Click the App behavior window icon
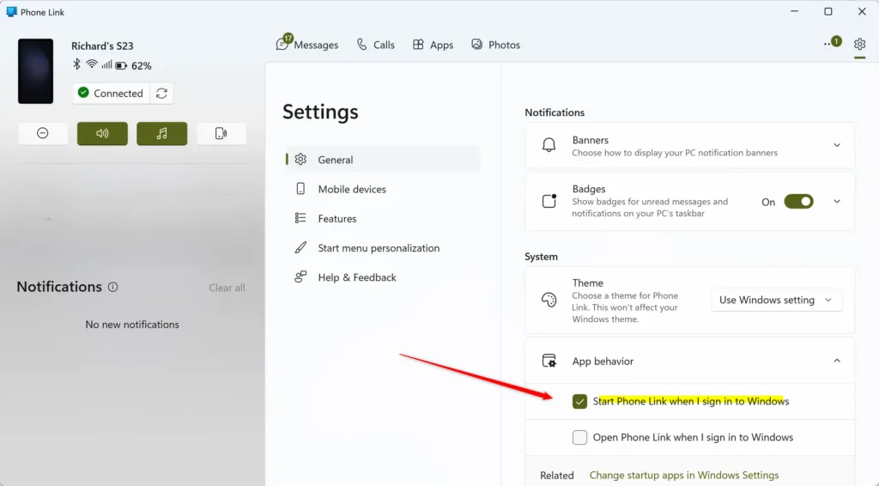This screenshot has height=486, width=879. point(549,361)
